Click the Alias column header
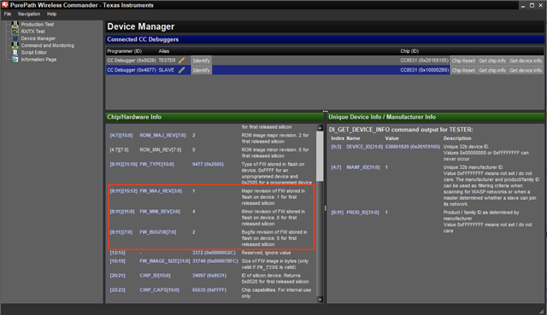This screenshot has width=547, height=315. click(x=163, y=51)
